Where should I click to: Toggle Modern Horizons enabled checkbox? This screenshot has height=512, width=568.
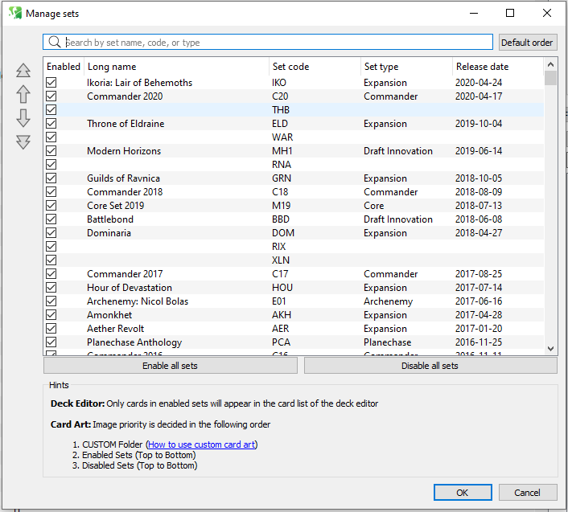51,151
